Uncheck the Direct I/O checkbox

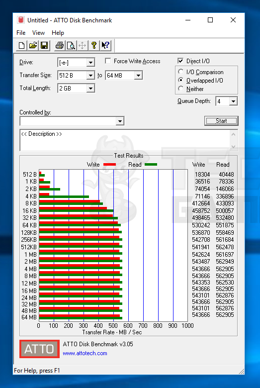point(180,61)
